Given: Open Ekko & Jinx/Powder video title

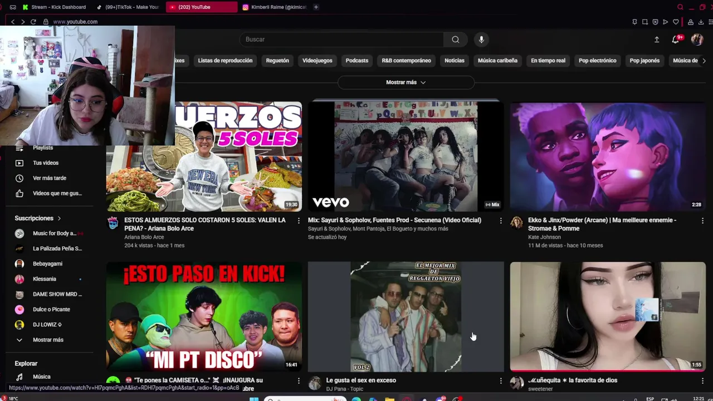Looking at the screenshot, I should pos(602,224).
